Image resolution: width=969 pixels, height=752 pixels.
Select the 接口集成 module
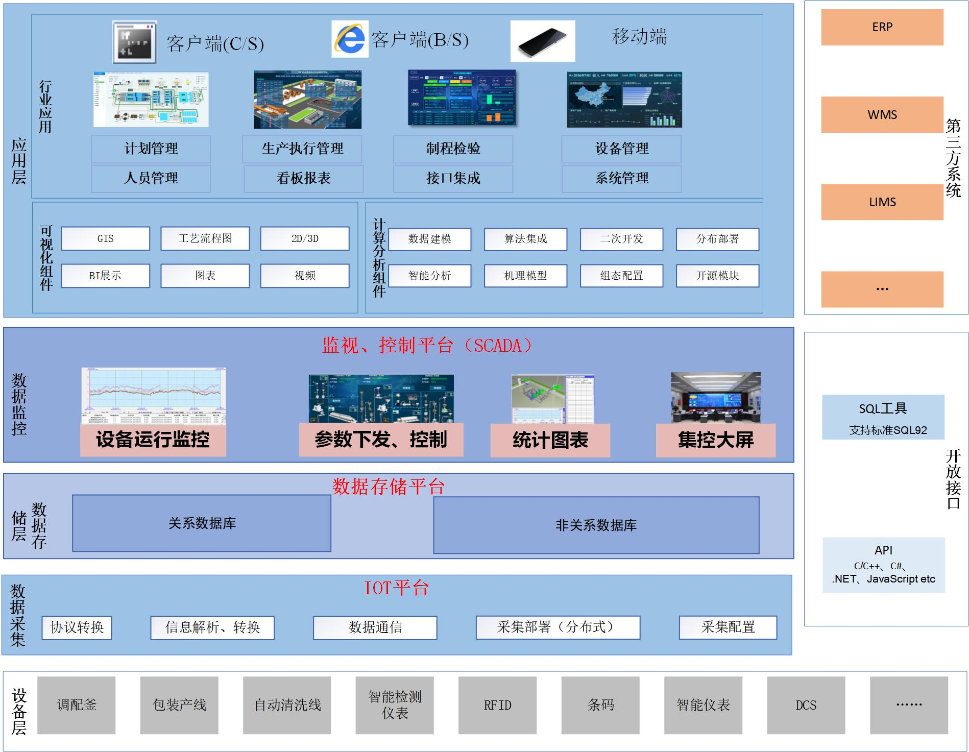point(453,178)
